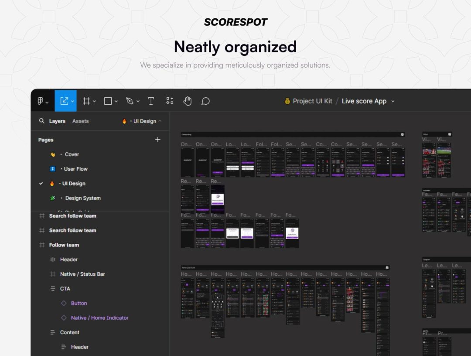471x356 pixels.
Task: Open the shape tool dropdown chevron
Action: point(116,101)
